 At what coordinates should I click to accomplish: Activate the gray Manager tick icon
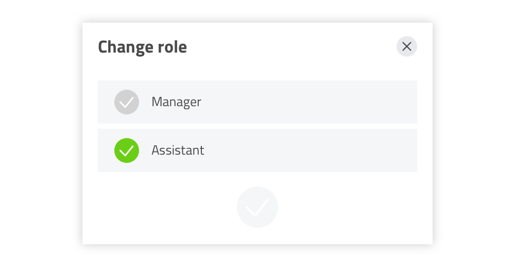[x=127, y=102]
